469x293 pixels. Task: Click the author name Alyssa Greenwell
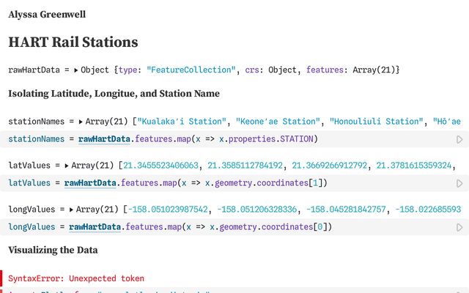point(47,15)
